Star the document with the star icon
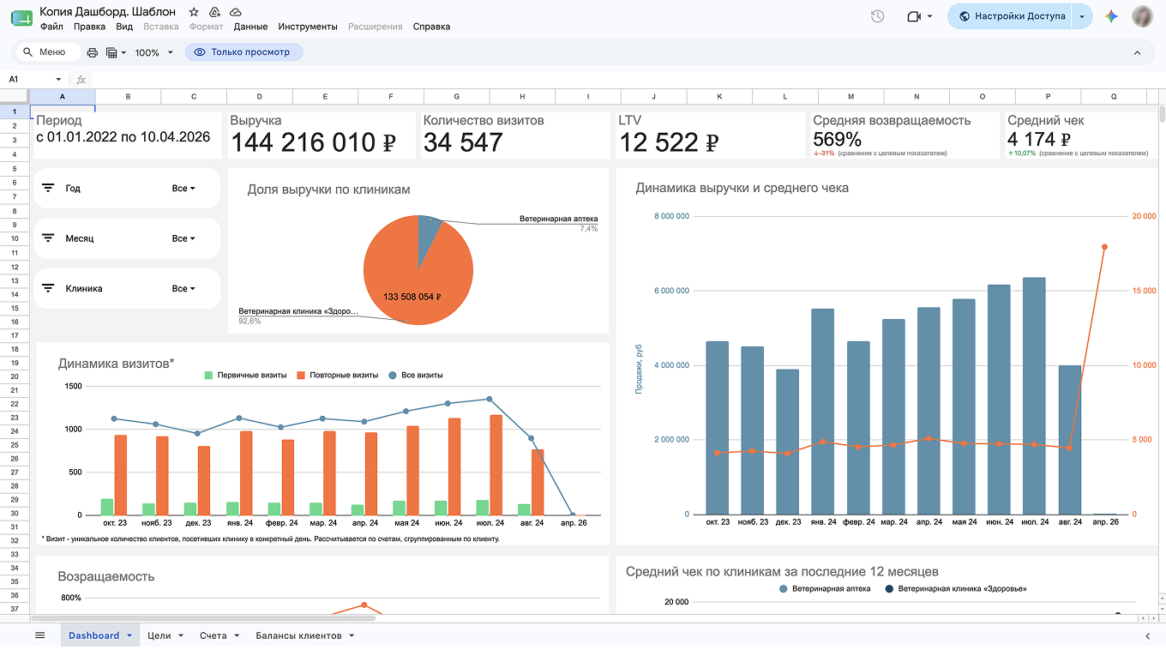The image size is (1166, 650). click(194, 12)
